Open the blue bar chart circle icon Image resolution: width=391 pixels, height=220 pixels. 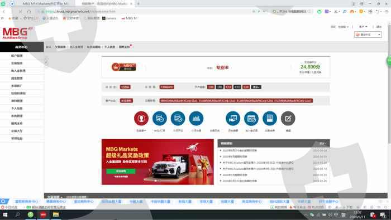[x=196, y=118]
